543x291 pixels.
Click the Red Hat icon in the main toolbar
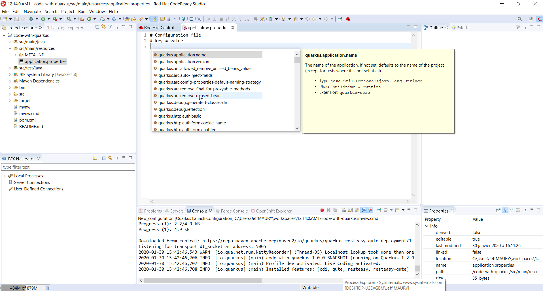(348, 19)
